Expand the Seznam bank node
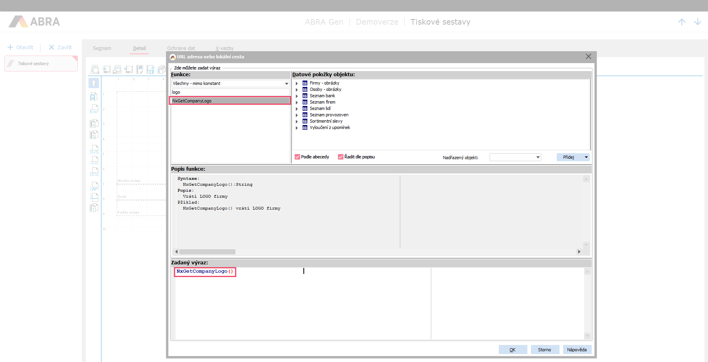 click(297, 96)
